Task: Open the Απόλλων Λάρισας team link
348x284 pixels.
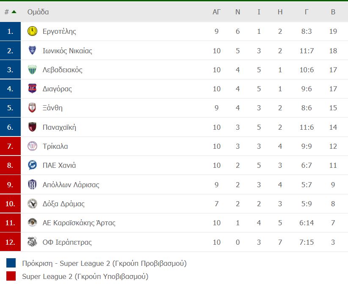Action: click(x=71, y=185)
